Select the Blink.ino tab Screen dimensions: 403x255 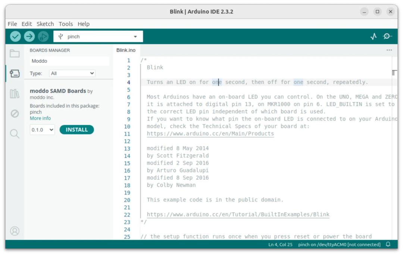126,50
